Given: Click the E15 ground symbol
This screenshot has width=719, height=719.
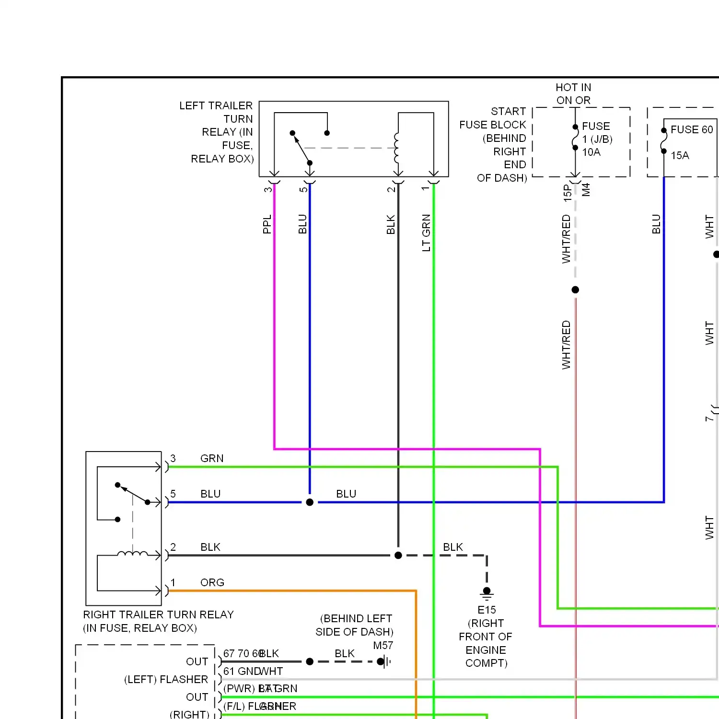Looking at the screenshot, I should (487, 594).
